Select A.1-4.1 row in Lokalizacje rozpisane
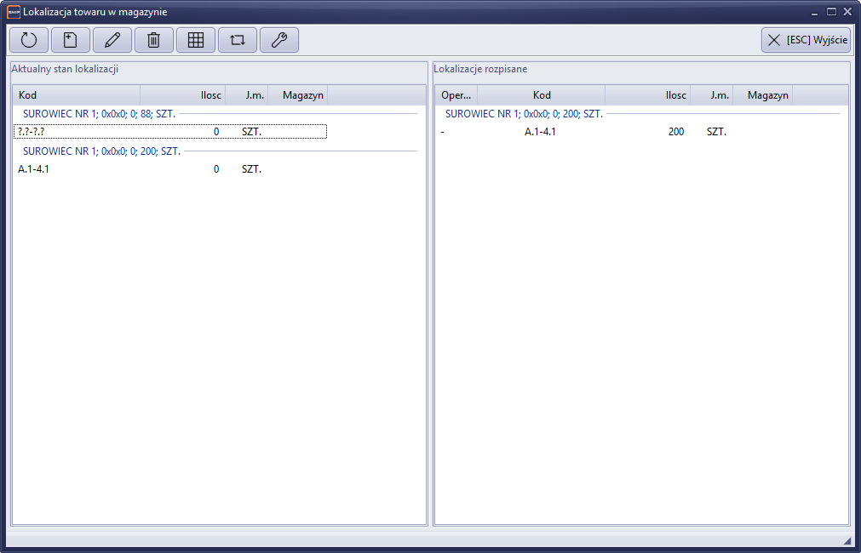 [596, 132]
